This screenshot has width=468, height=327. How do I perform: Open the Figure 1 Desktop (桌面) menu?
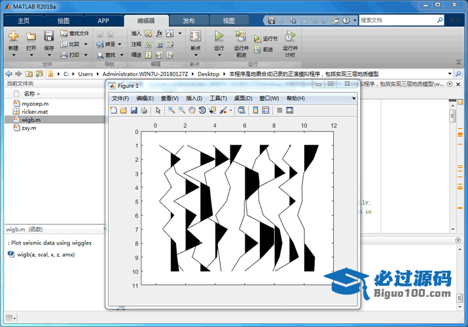[243, 98]
